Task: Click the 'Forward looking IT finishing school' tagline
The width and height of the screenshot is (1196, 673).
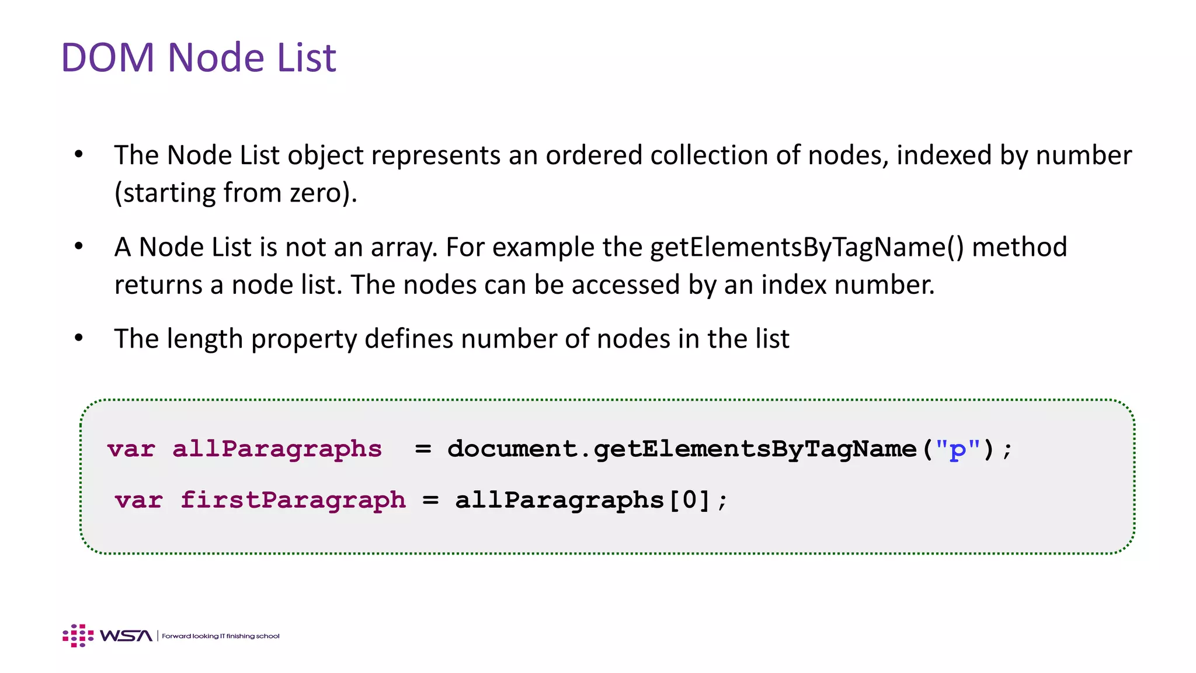Action: (221, 636)
